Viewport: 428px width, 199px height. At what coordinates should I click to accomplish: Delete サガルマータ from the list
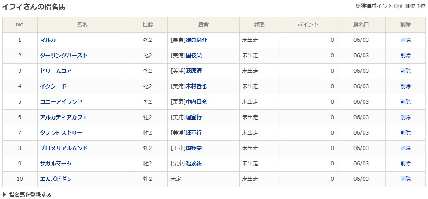click(x=405, y=164)
